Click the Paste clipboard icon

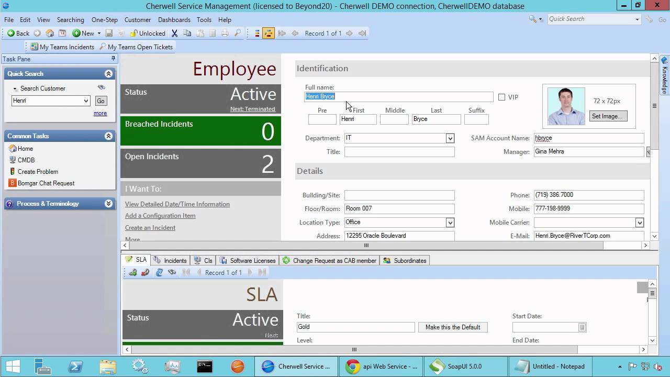click(x=200, y=33)
